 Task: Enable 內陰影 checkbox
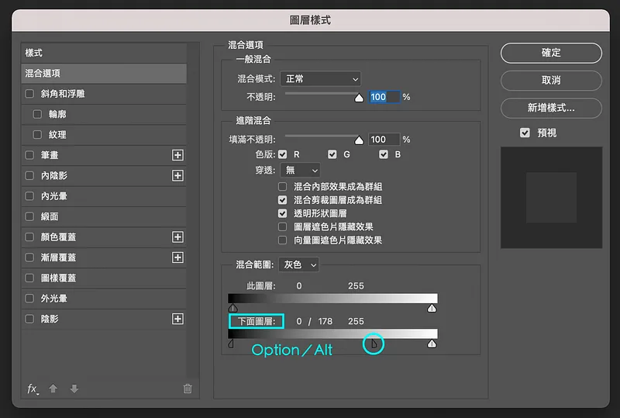click(29, 175)
